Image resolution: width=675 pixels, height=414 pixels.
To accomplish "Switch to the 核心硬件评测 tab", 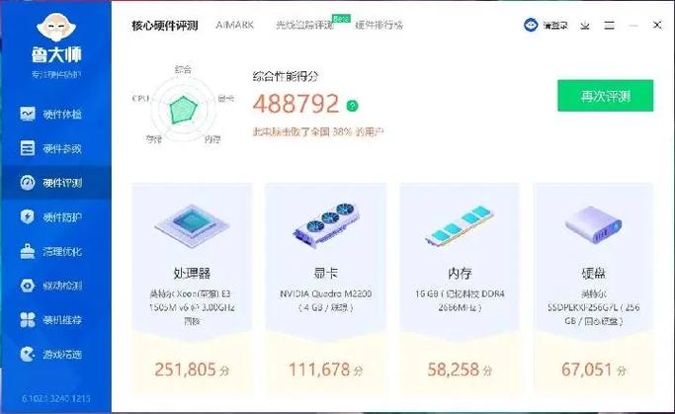I will coord(165,24).
